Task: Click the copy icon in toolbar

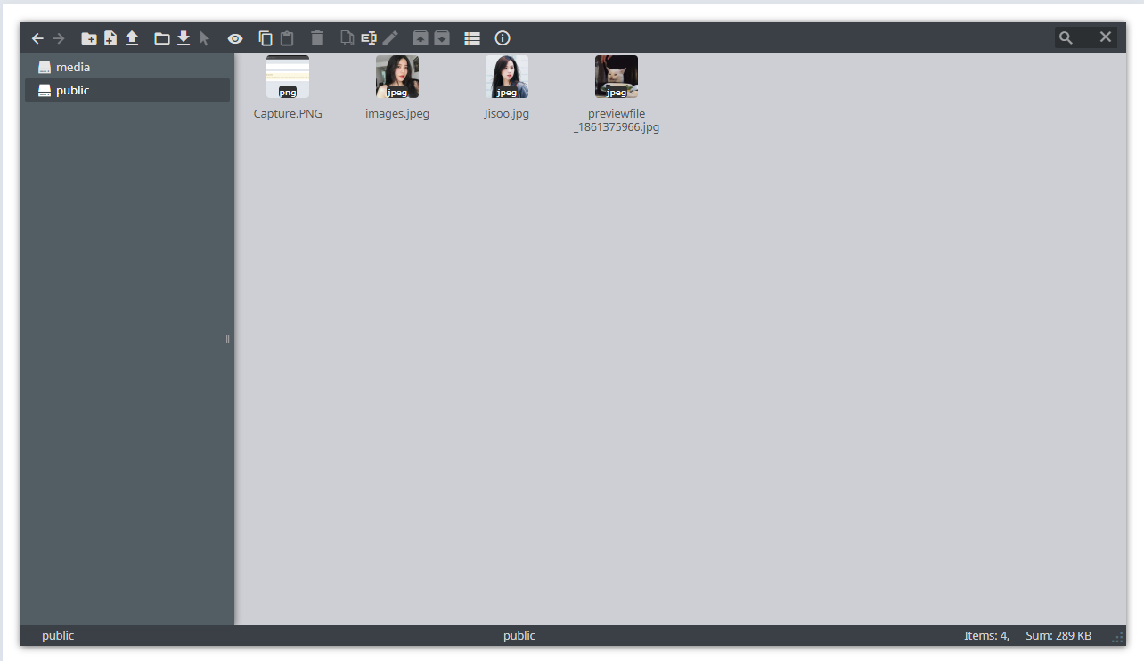Action: [266, 38]
